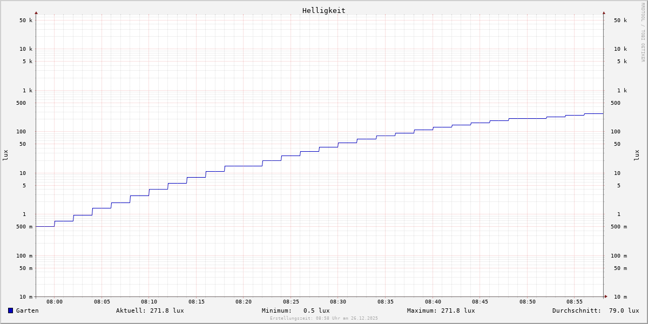This screenshot has height=324, width=648.
Task: Click the red arrow atop left axis
Action: tap(36, 12)
